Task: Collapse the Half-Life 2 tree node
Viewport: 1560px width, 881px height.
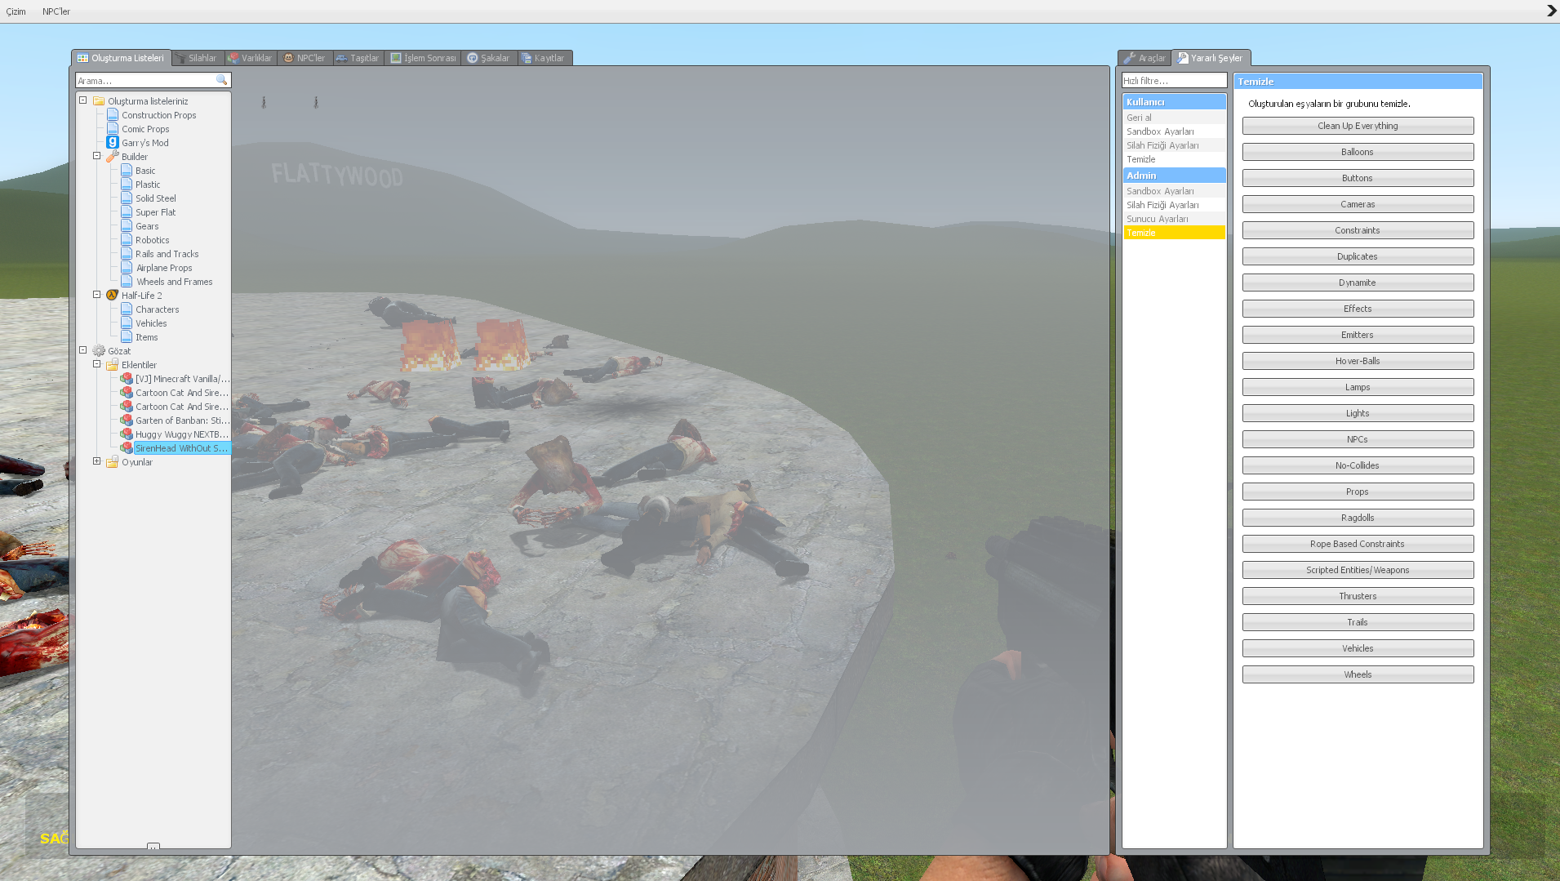Action: (96, 295)
